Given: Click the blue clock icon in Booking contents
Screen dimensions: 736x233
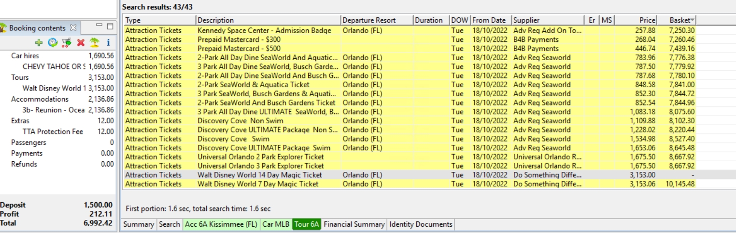Looking at the screenshot, I should click(x=53, y=42).
